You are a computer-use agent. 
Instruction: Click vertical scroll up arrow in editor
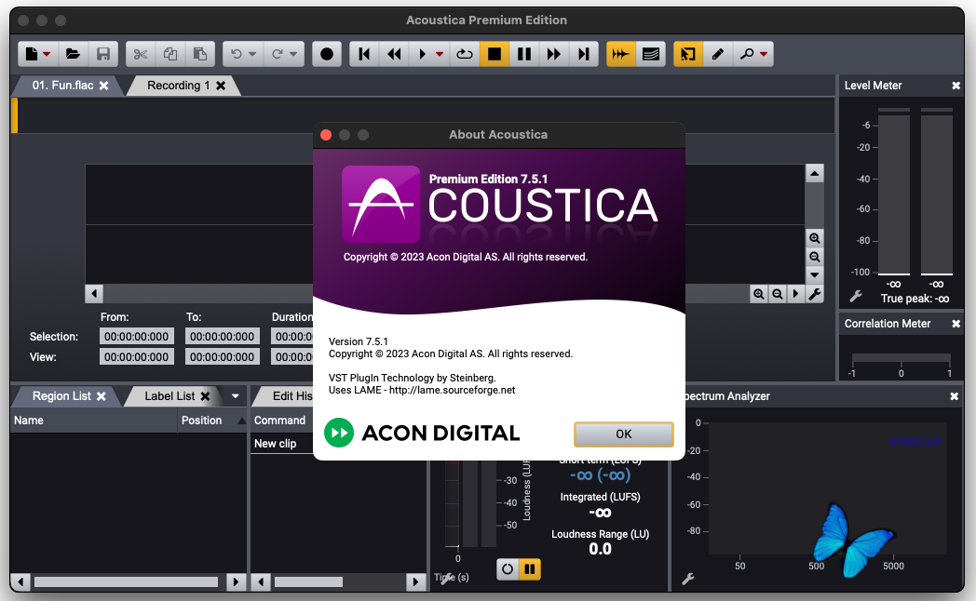pos(814,173)
